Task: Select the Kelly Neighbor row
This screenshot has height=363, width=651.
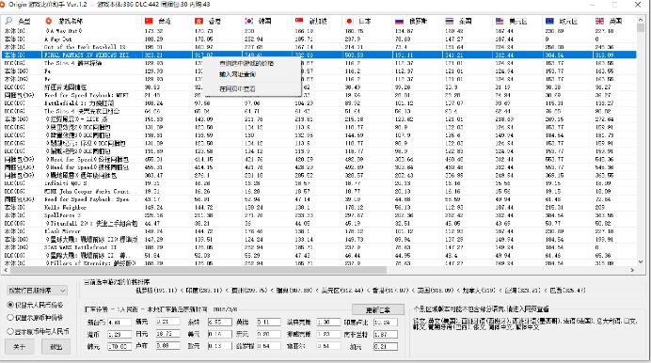Action: coord(319,207)
